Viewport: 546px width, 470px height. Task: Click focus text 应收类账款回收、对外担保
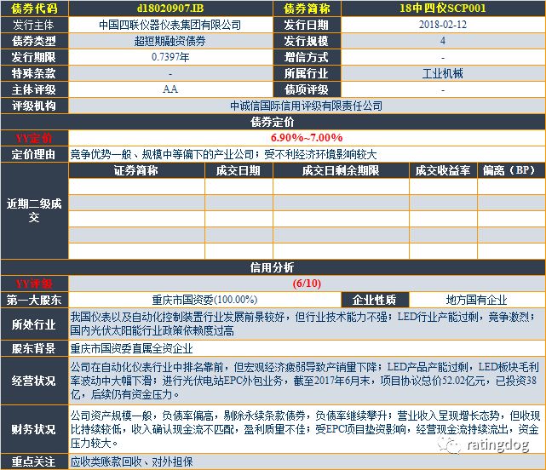click(131, 461)
